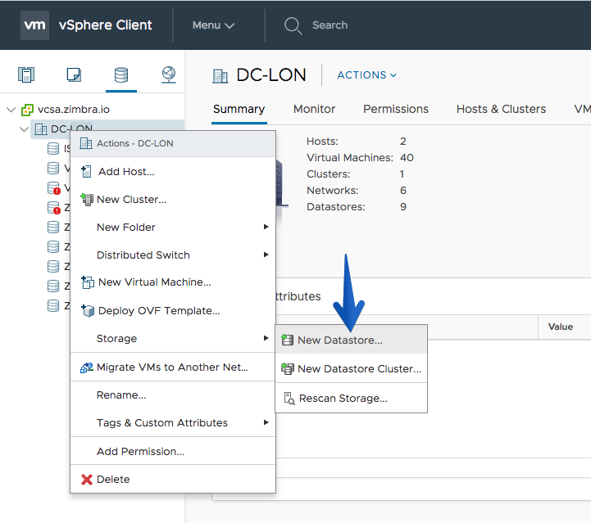Click the VMware vm logo
The width and height of the screenshot is (591, 523).
(x=34, y=25)
